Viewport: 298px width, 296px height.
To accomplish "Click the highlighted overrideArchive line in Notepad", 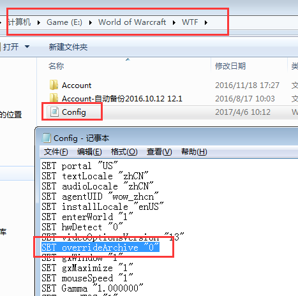I will [100, 248].
